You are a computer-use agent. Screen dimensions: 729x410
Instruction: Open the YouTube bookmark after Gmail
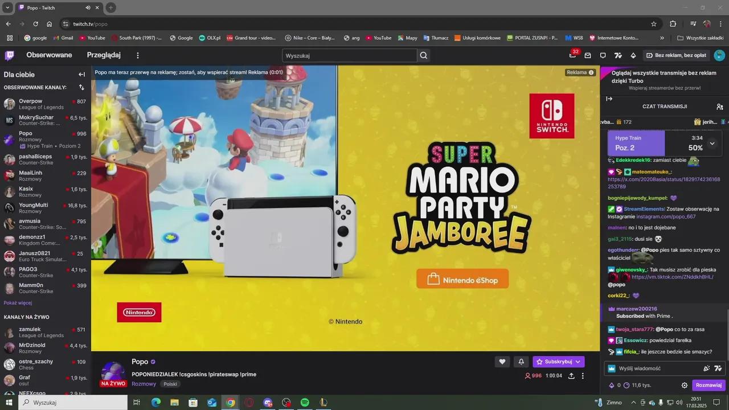[92, 38]
